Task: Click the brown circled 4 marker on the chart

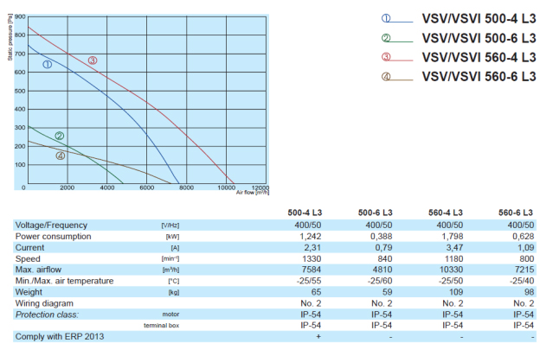Action: coord(61,156)
